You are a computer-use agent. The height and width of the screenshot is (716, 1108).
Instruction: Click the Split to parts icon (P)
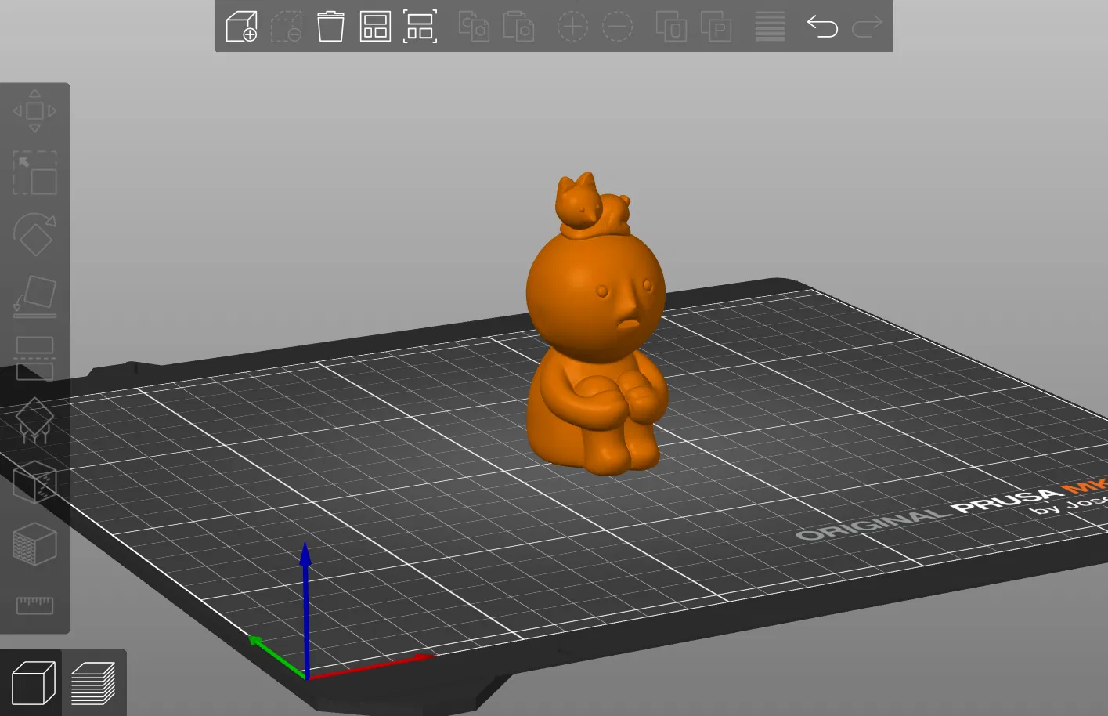pos(716,27)
